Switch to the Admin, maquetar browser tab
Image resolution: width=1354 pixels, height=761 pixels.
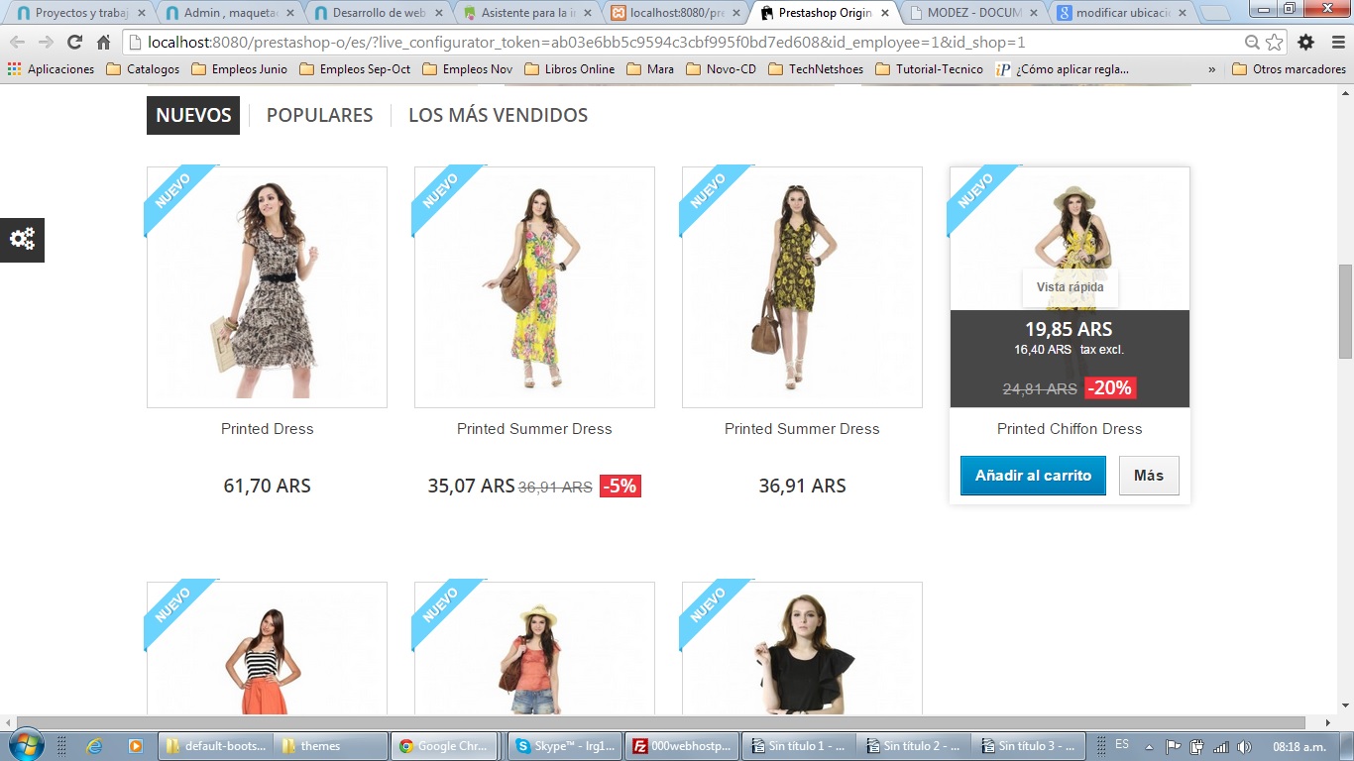click(x=228, y=14)
